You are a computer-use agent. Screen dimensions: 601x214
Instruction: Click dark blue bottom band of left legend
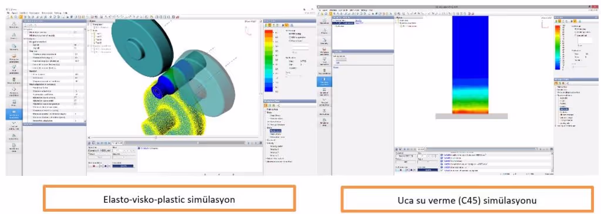click(x=269, y=89)
